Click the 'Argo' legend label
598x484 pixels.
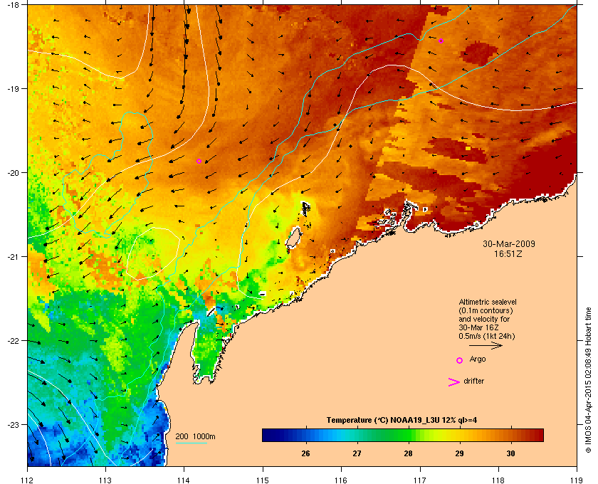(478, 359)
